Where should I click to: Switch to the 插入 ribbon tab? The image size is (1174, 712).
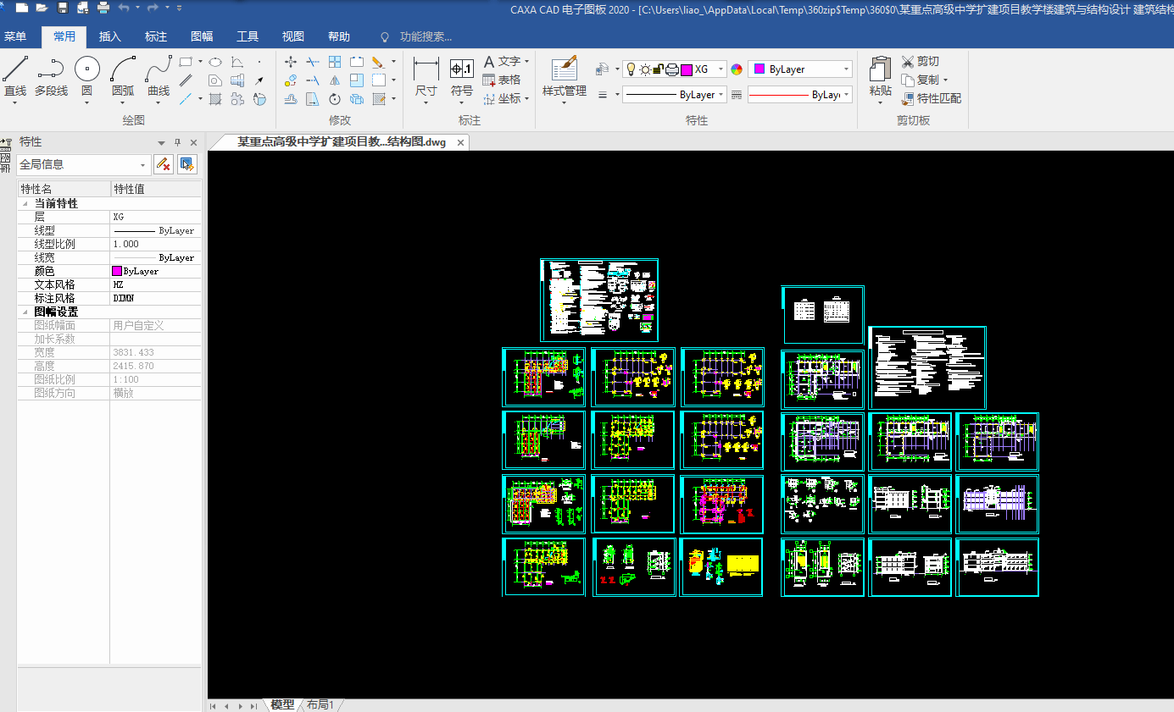[x=110, y=36]
